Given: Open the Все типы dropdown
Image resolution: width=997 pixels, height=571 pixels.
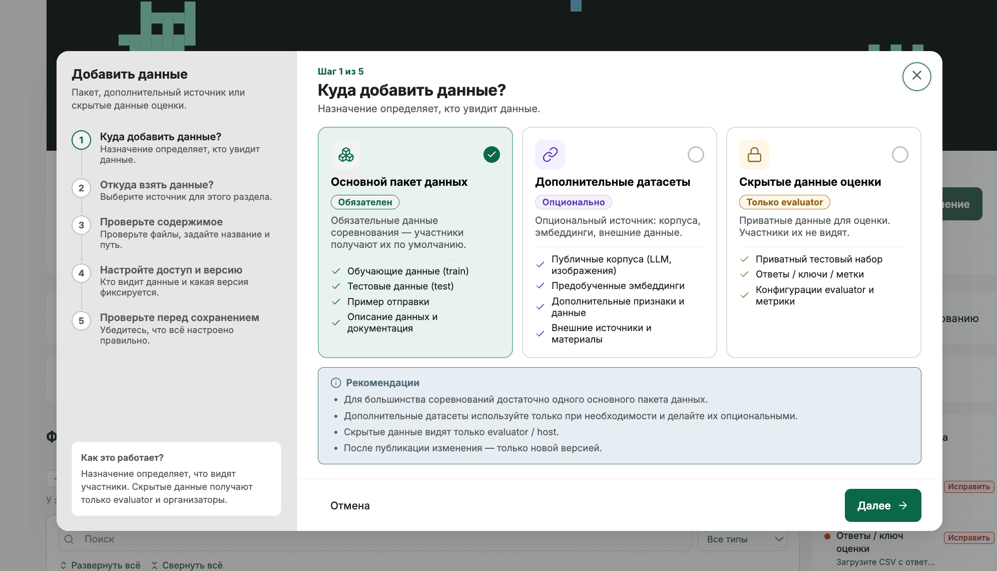Looking at the screenshot, I should [x=742, y=539].
